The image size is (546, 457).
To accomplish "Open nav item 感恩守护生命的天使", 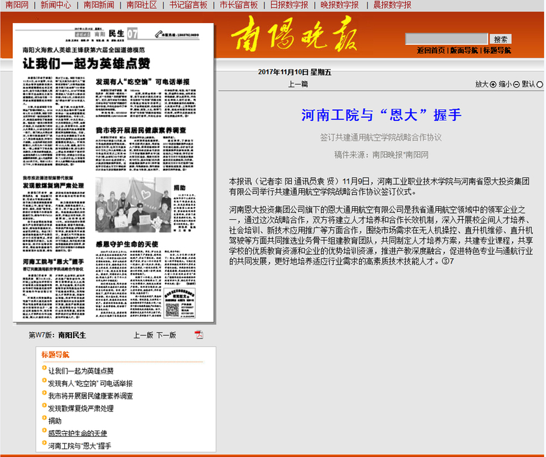I will coord(77,433).
